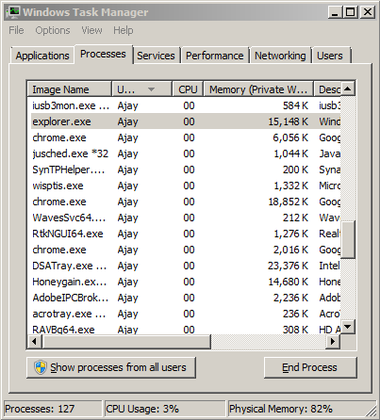Click the CPU Usage: 3% status entry

pos(165,409)
